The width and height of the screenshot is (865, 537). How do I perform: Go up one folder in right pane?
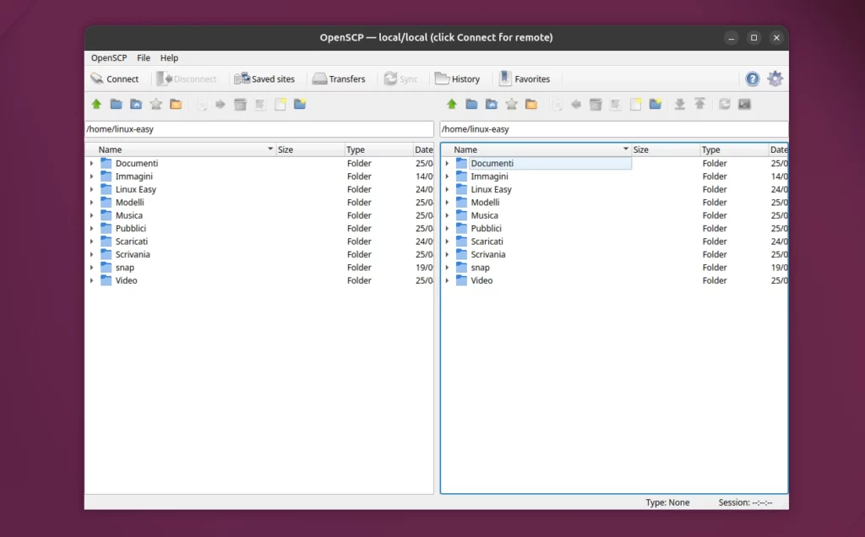click(x=452, y=104)
